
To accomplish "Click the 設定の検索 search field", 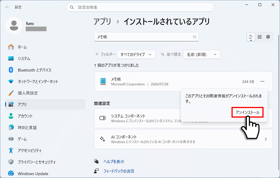I will coord(140,7).
